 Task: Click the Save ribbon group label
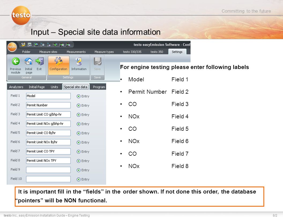click(x=97, y=77)
